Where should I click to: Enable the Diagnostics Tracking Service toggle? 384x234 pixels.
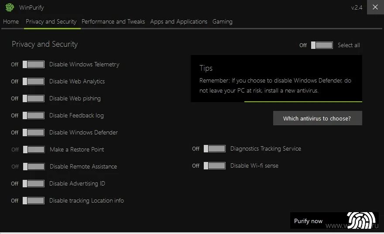click(215, 148)
